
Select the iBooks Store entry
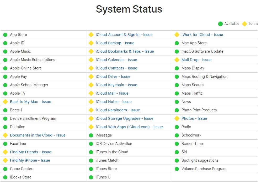(x=21, y=177)
